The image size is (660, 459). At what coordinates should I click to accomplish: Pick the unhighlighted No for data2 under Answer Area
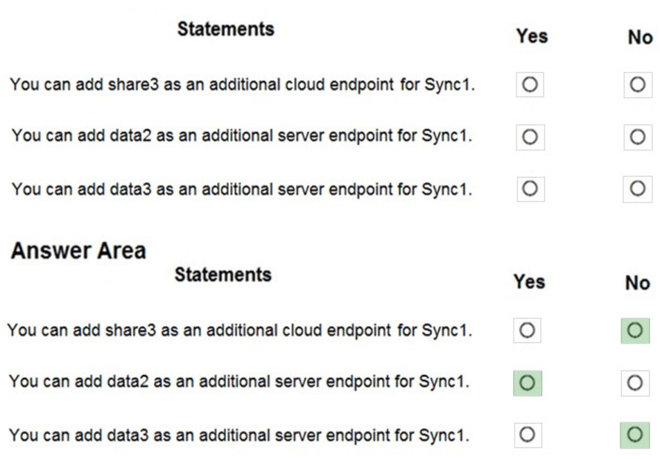[x=634, y=382]
